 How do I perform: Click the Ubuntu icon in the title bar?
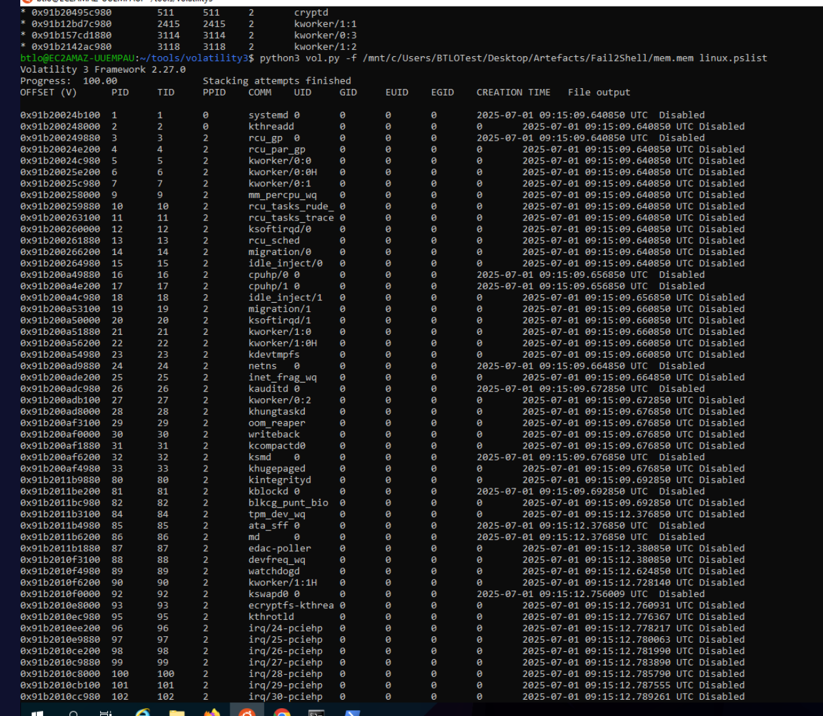(27, 1)
